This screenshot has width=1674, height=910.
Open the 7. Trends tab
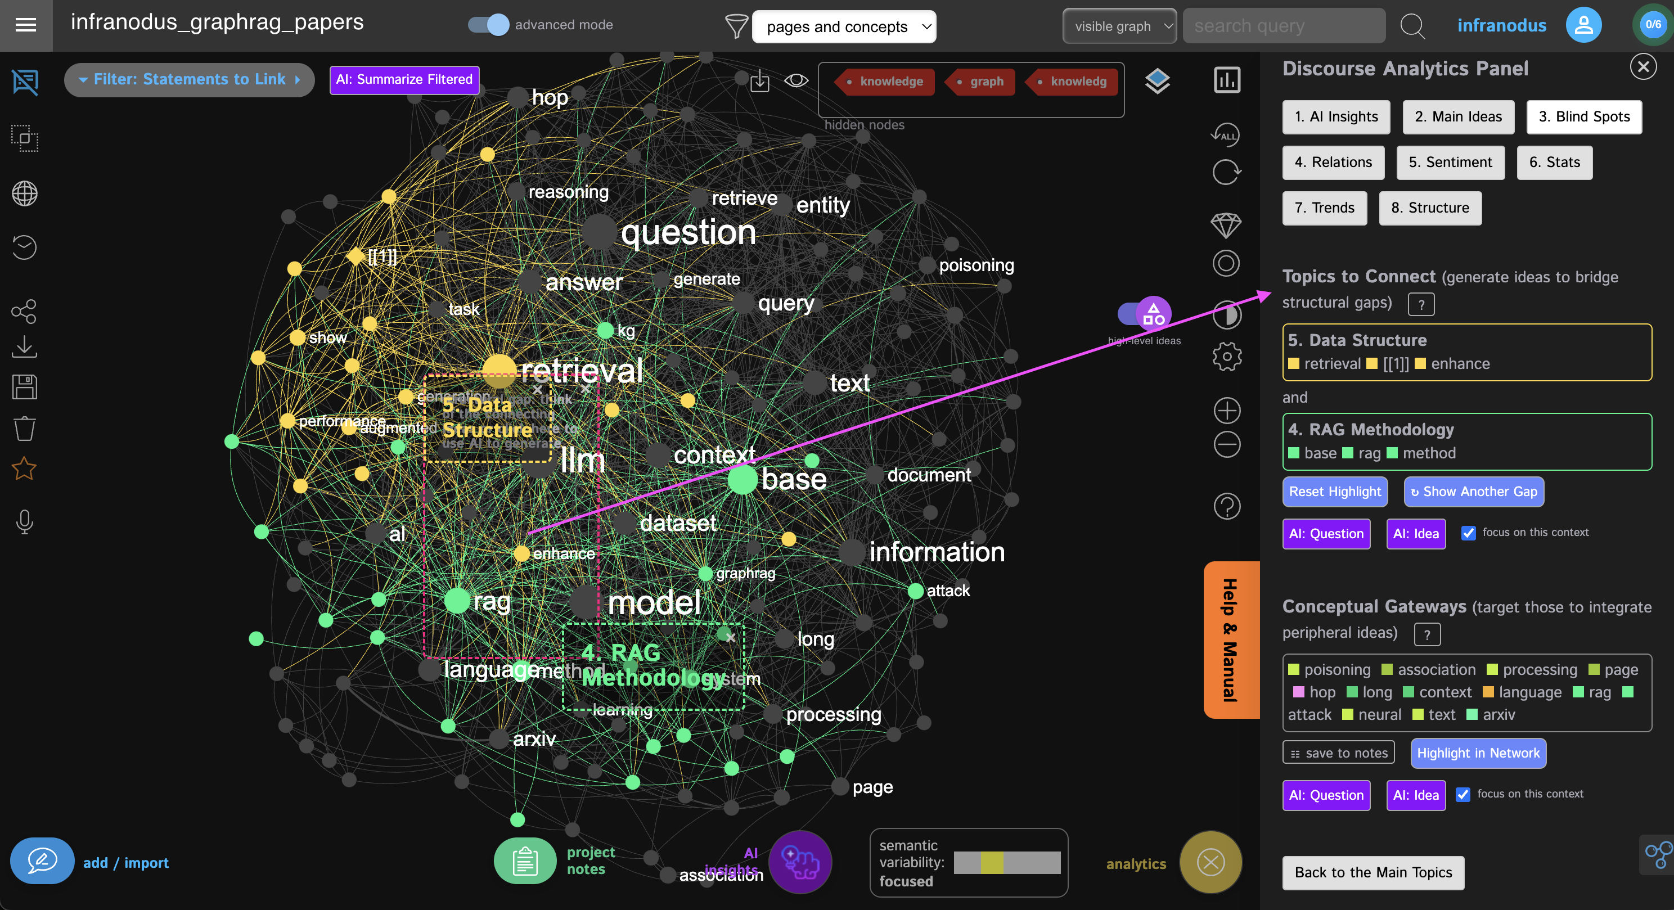(1324, 208)
